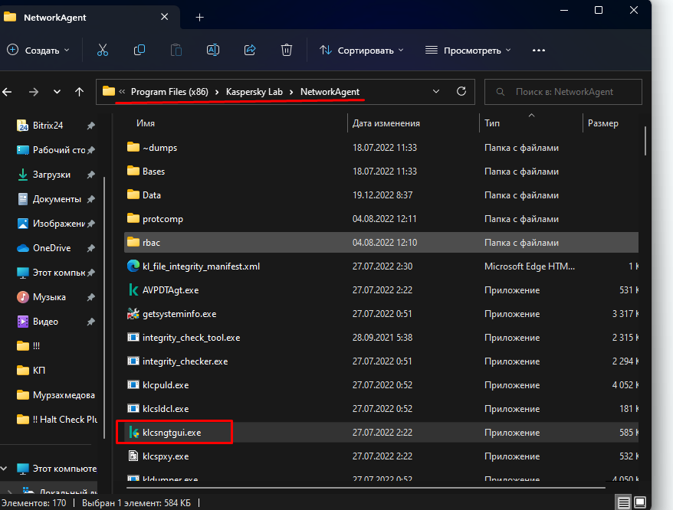The image size is (673, 510).
Task: Expand address bar history dropdown
Action: pos(436,91)
